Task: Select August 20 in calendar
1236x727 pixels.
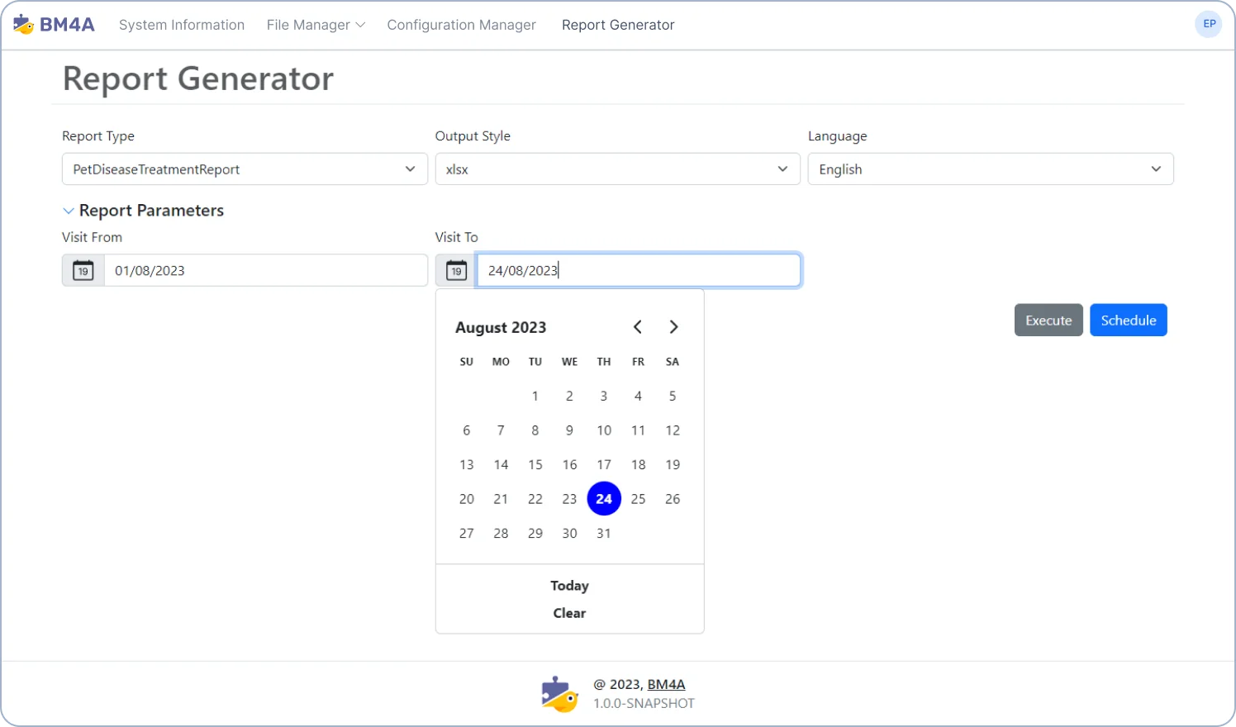Action: (467, 499)
